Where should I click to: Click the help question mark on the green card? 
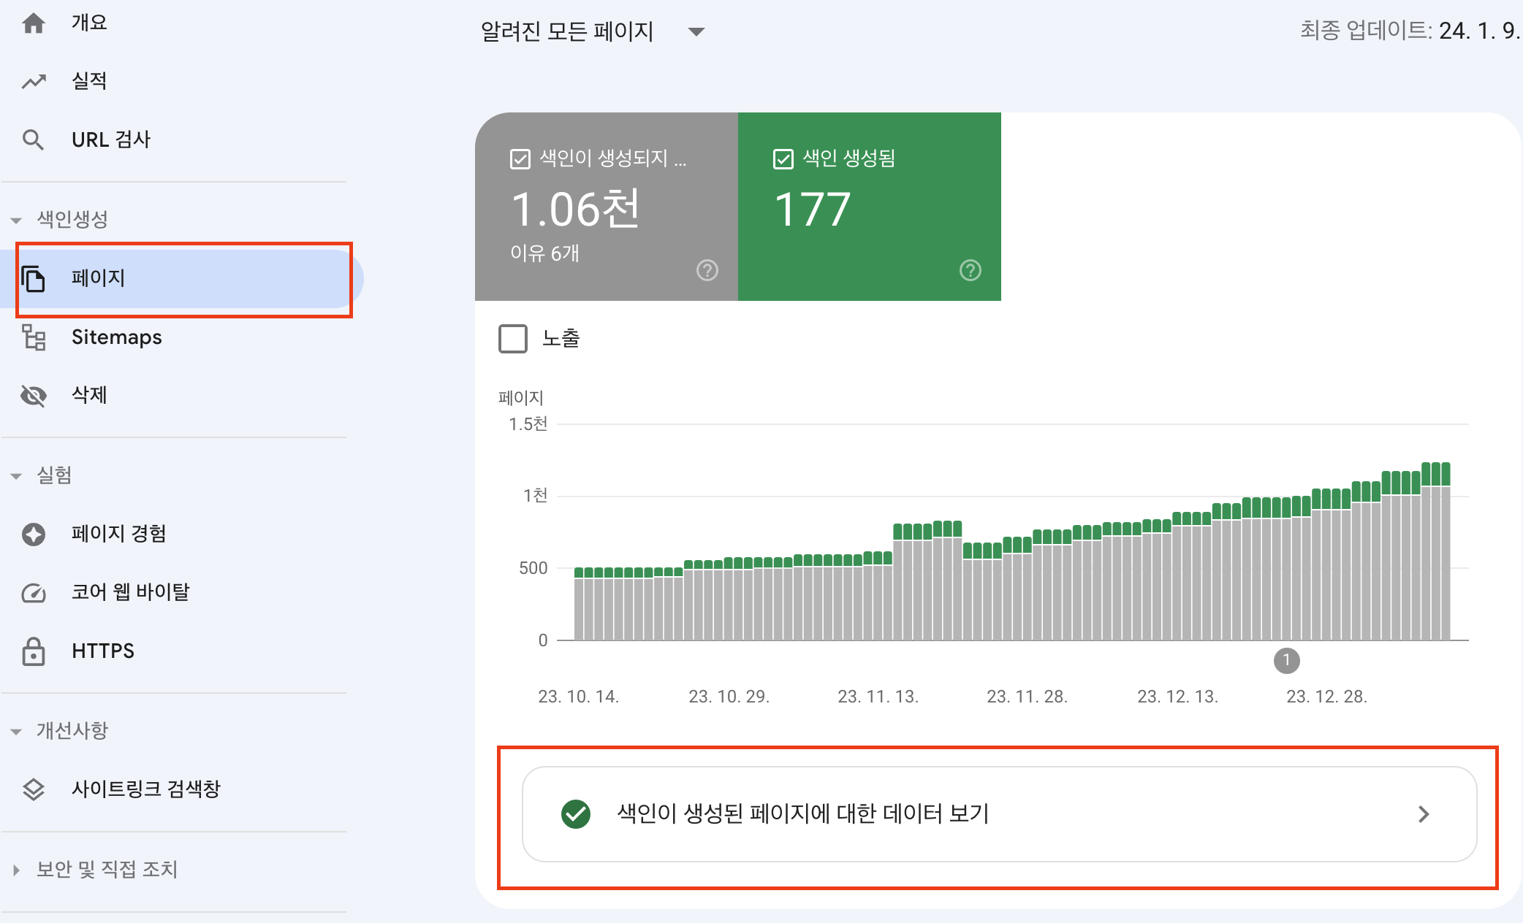tap(970, 270)
